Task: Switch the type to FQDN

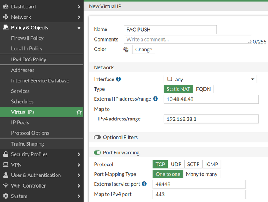Action: (x=203, y=89)
